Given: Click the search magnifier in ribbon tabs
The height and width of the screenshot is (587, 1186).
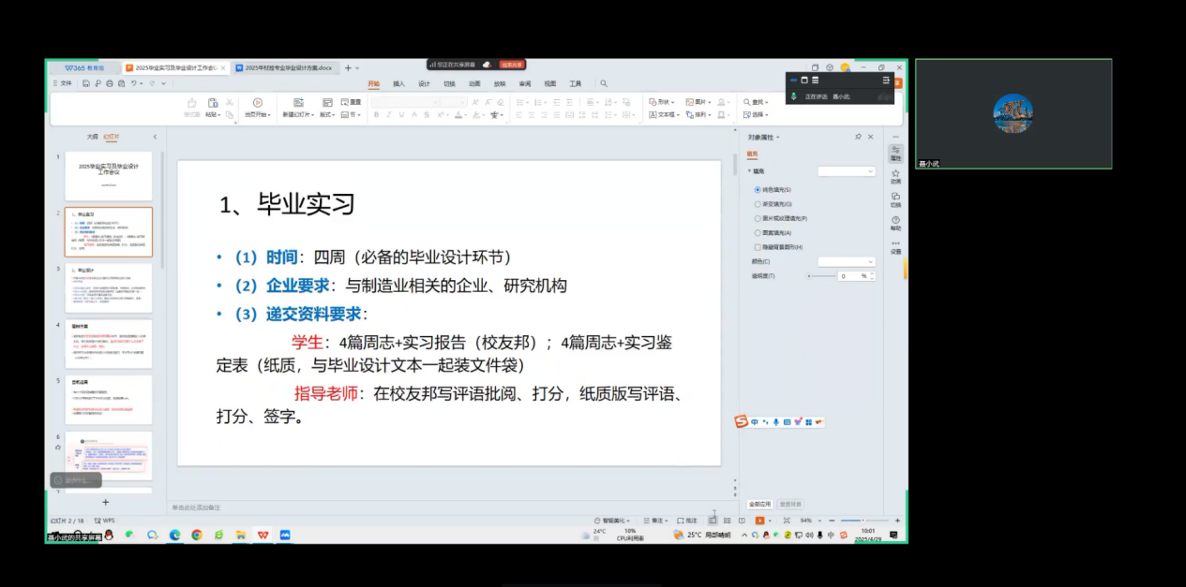Looking at the screenshot, I should (x=604, y=83).
